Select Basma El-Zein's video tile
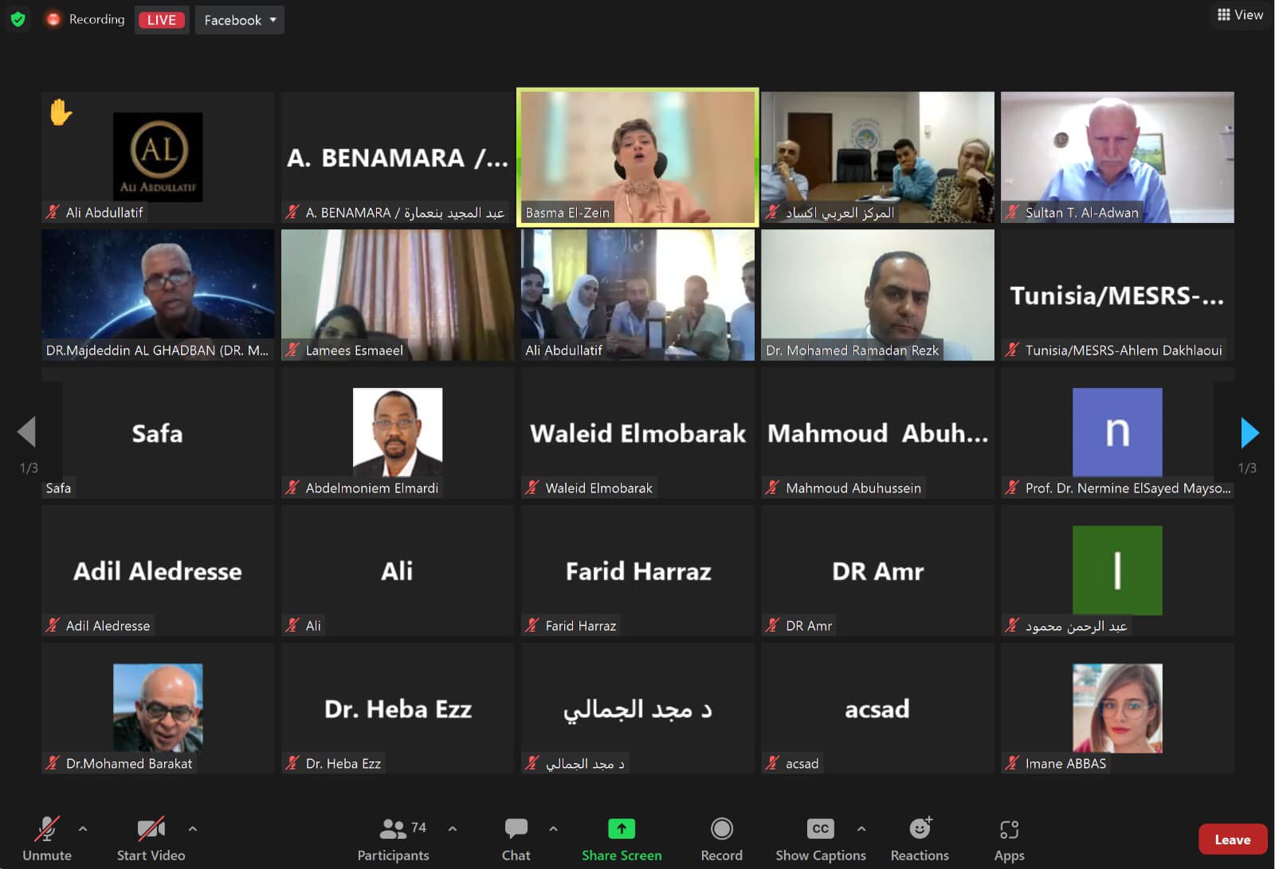 tap(637, 157)
